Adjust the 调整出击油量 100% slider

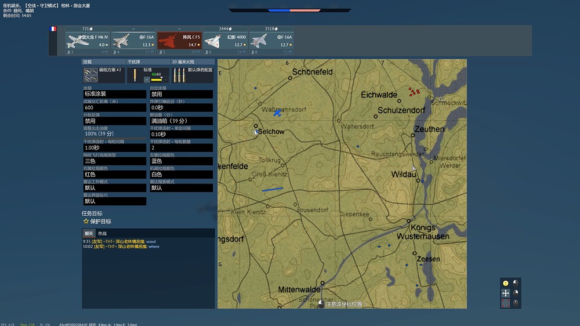[114, 134]
